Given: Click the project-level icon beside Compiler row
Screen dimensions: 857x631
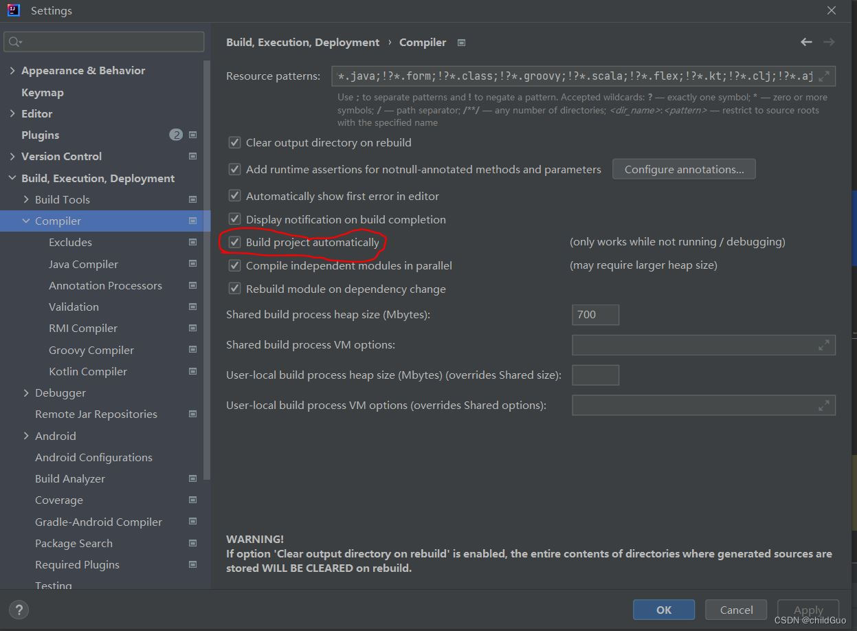Looking at the screenshot, I should (192, 221).
